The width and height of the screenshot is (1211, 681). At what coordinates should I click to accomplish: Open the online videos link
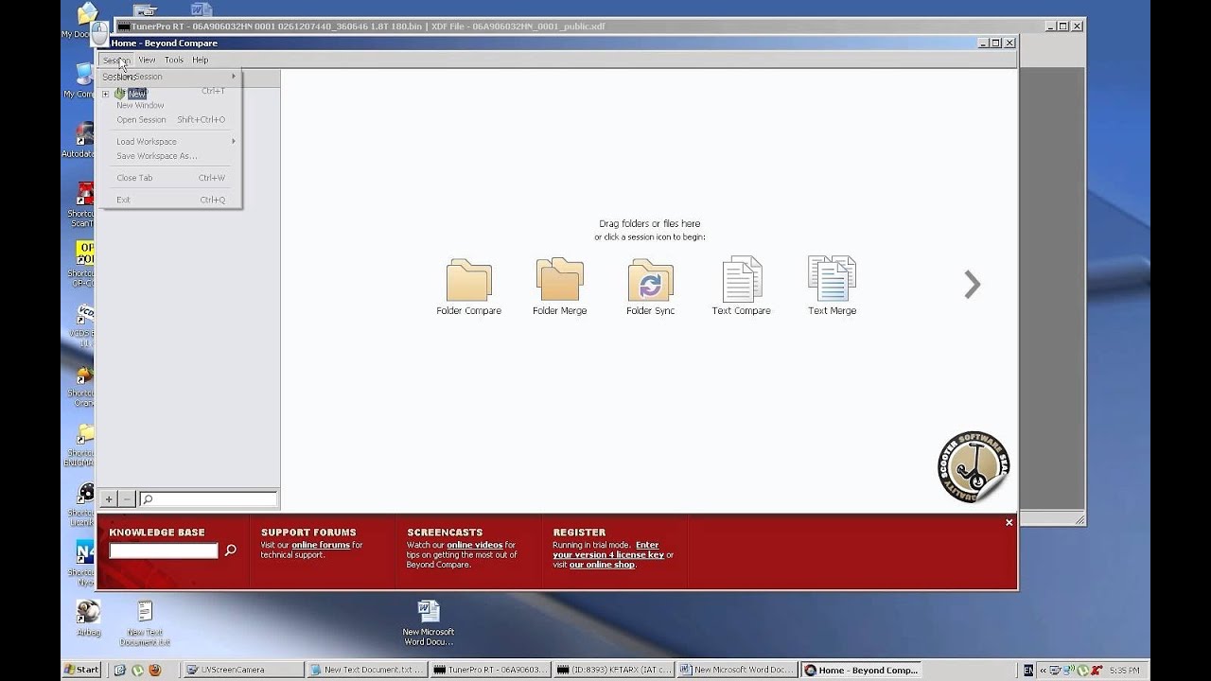(x=475, y=545)
